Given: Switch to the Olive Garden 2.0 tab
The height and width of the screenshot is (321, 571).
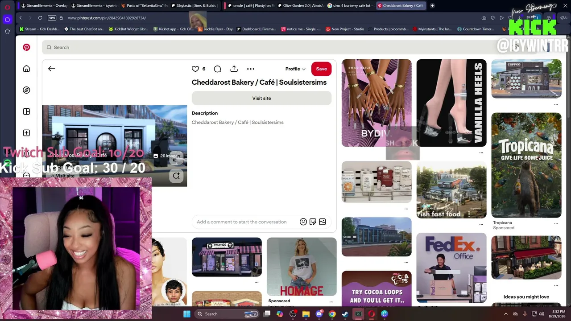Looking at the screenshot, I should tap(301, 6).
